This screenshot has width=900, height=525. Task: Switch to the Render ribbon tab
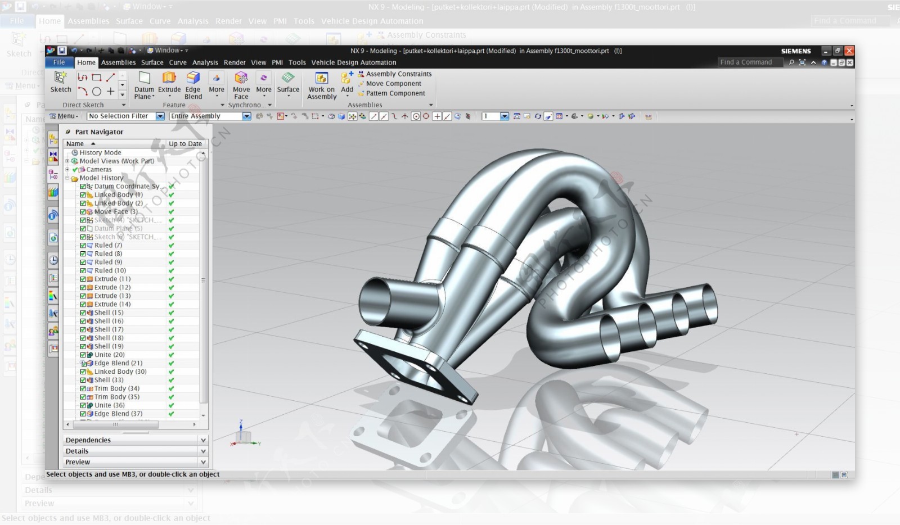tap(235, 62)
